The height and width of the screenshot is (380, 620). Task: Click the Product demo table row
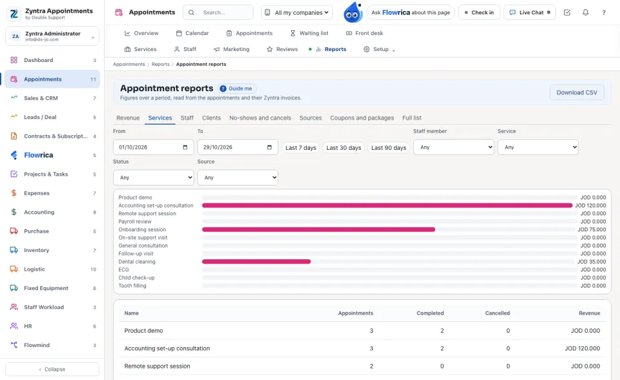pos(362,330)
